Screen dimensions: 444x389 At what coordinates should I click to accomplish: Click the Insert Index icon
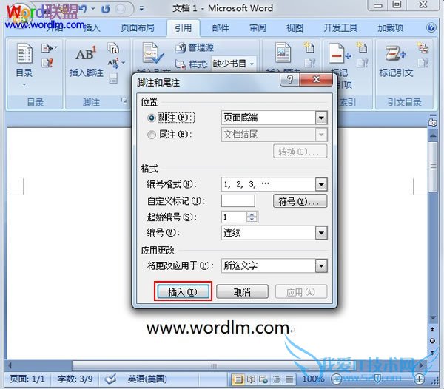tap(362, 47)
